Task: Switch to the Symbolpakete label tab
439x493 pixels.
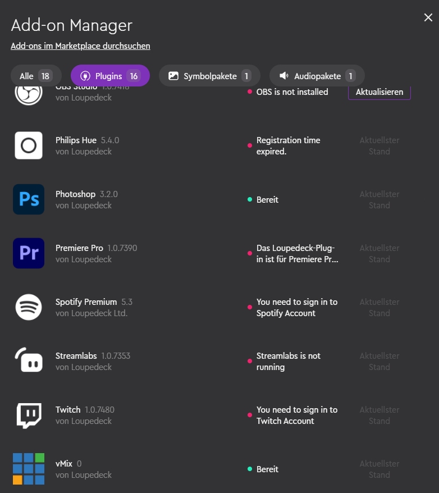Action: [x=210, y=76]
